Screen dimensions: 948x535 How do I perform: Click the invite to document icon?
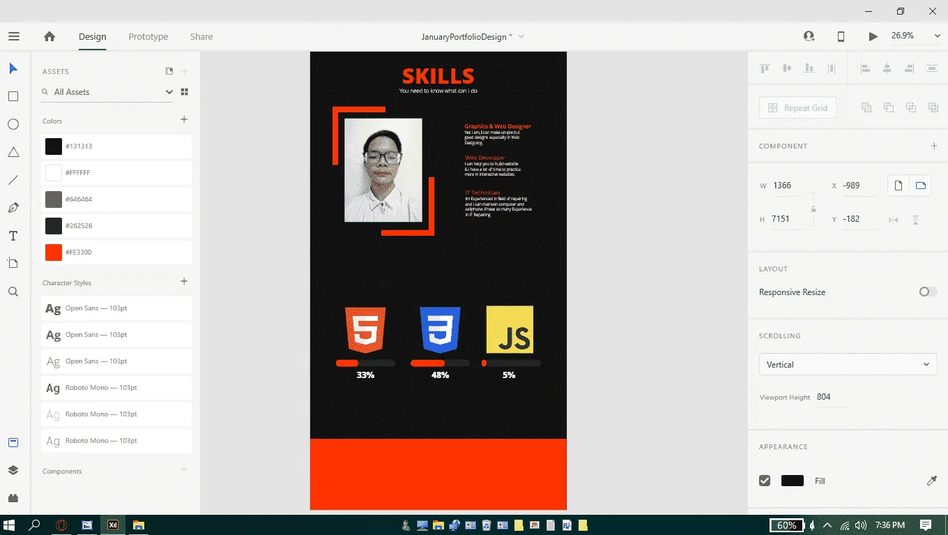point(809,36)
